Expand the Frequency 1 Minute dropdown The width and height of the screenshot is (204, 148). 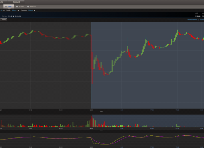pyautogui.click(x=32, y=10)
